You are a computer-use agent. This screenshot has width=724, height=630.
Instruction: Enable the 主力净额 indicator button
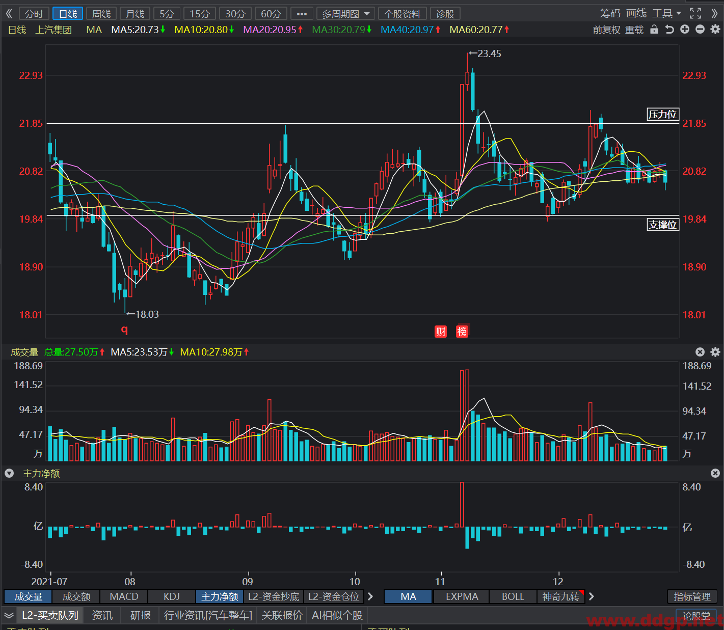pyautogui.click(x=220, y=596)
